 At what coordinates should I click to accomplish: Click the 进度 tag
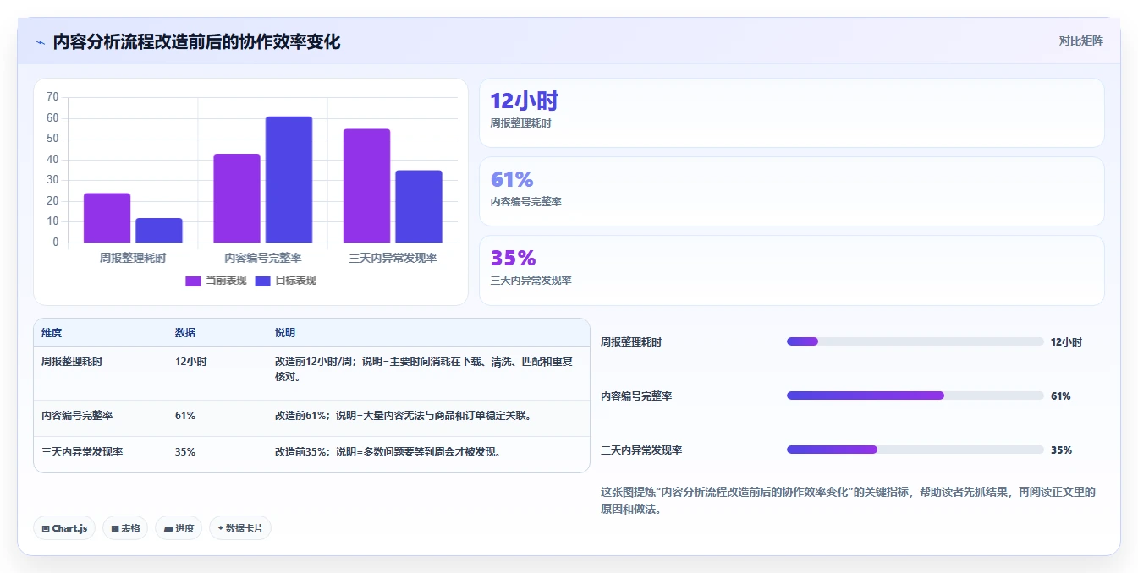[x=179, y=528]
